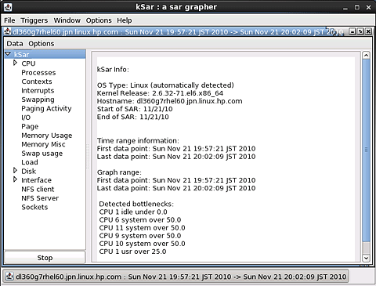Screen dimensions: 376x286
Task: Select Swap usage in the tree
Action: tap(42, 154)
